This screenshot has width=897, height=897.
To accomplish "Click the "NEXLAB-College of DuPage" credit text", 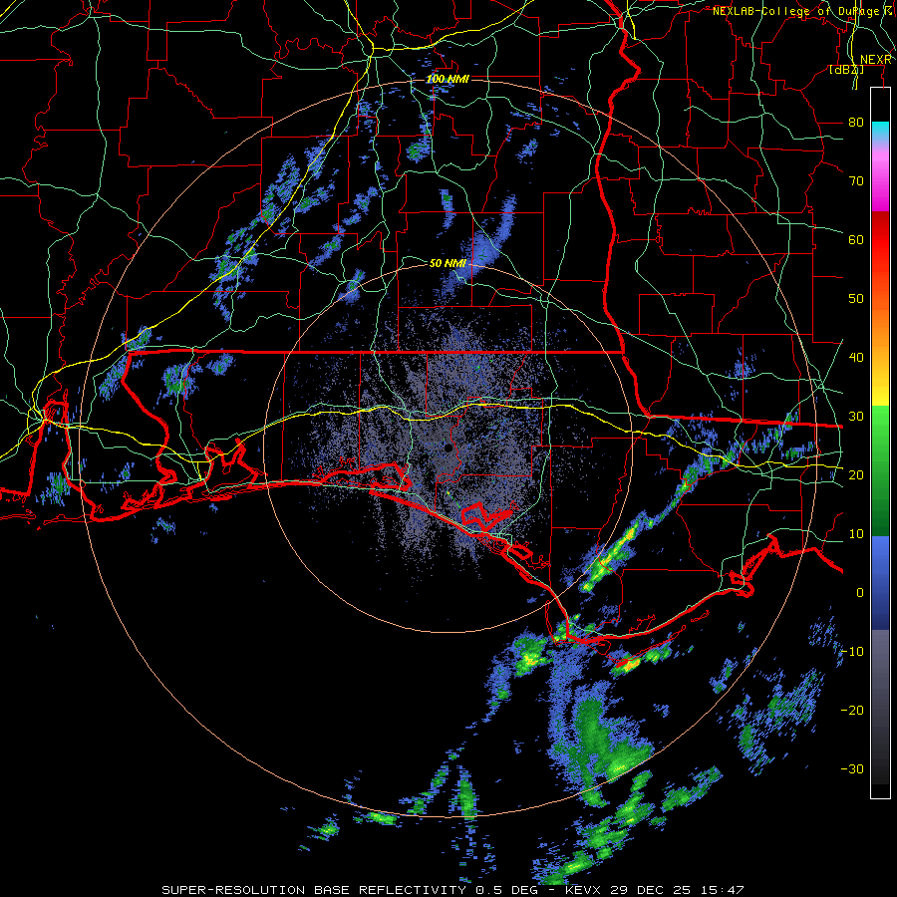I will click(796, 11).
